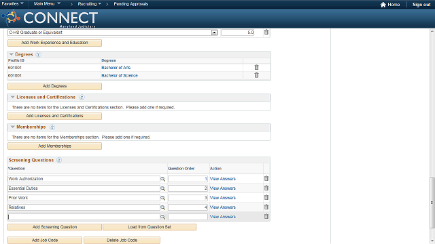Screen dimensions: 435x244
Task: Delete the C-HS Graduate or Equivalent row
Action: click(x=266, y=32)
